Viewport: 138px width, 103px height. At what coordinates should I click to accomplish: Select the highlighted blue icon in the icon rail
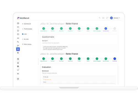click(18, 49)
